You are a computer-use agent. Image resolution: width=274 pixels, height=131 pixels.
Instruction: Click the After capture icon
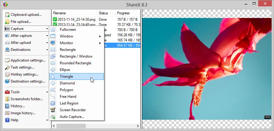7,36
